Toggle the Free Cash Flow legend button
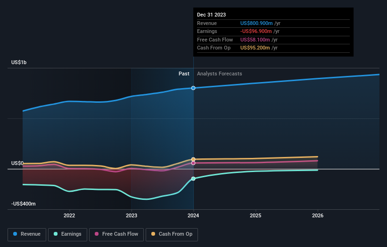The image size is (387, 247). [x=116, y=234]
